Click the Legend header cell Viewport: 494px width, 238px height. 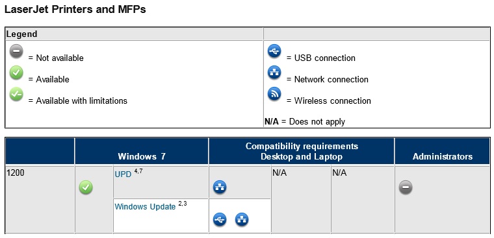pyautogui.click(x=134, y=34)
